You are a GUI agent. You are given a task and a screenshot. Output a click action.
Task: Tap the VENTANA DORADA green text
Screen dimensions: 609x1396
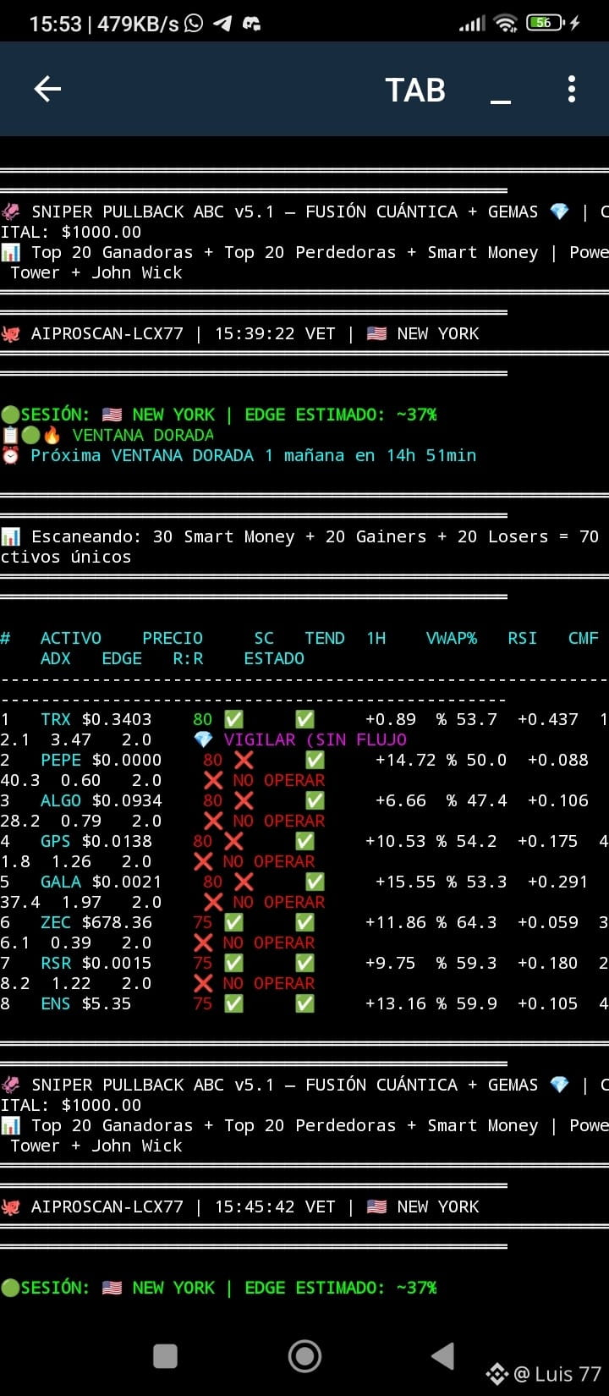point(142,435)
